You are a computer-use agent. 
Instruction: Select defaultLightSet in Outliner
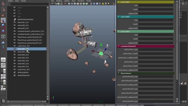(23, 72)
